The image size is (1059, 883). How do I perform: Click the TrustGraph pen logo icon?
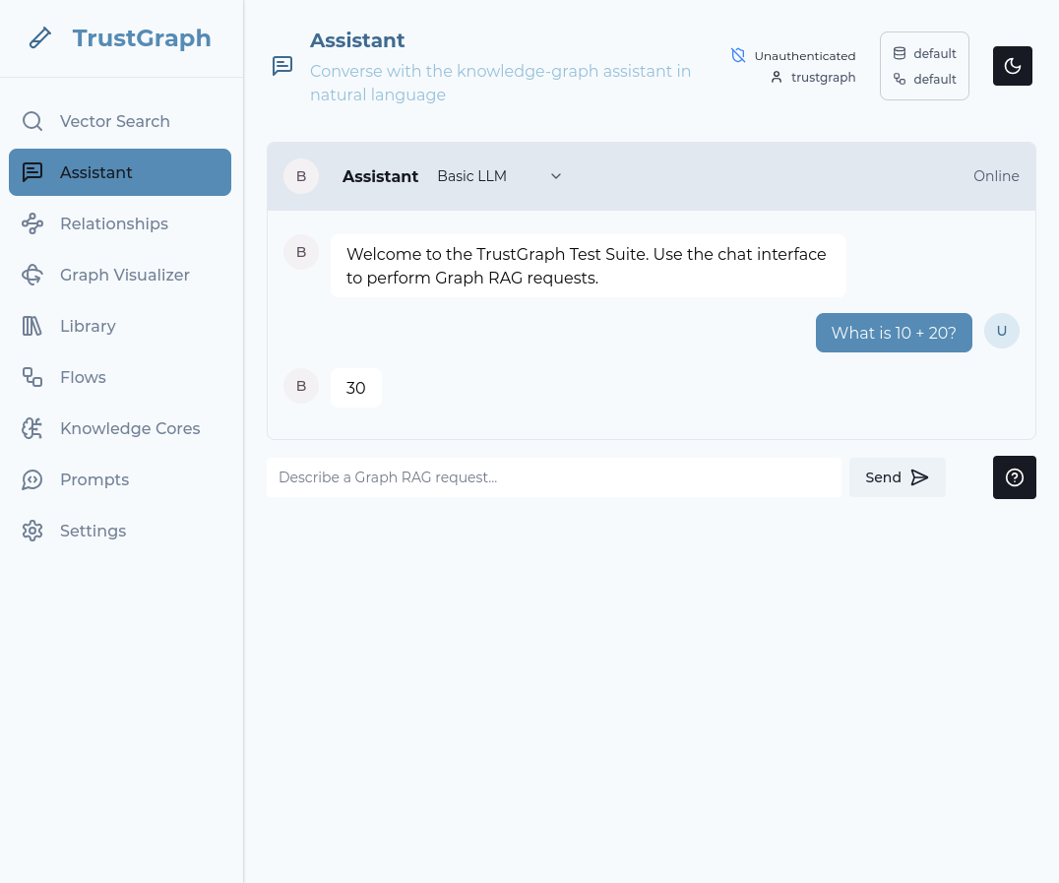click(39, 38)
